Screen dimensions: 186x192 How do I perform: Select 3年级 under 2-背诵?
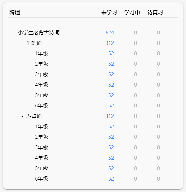pyautogui.click(x=41, y=147)
